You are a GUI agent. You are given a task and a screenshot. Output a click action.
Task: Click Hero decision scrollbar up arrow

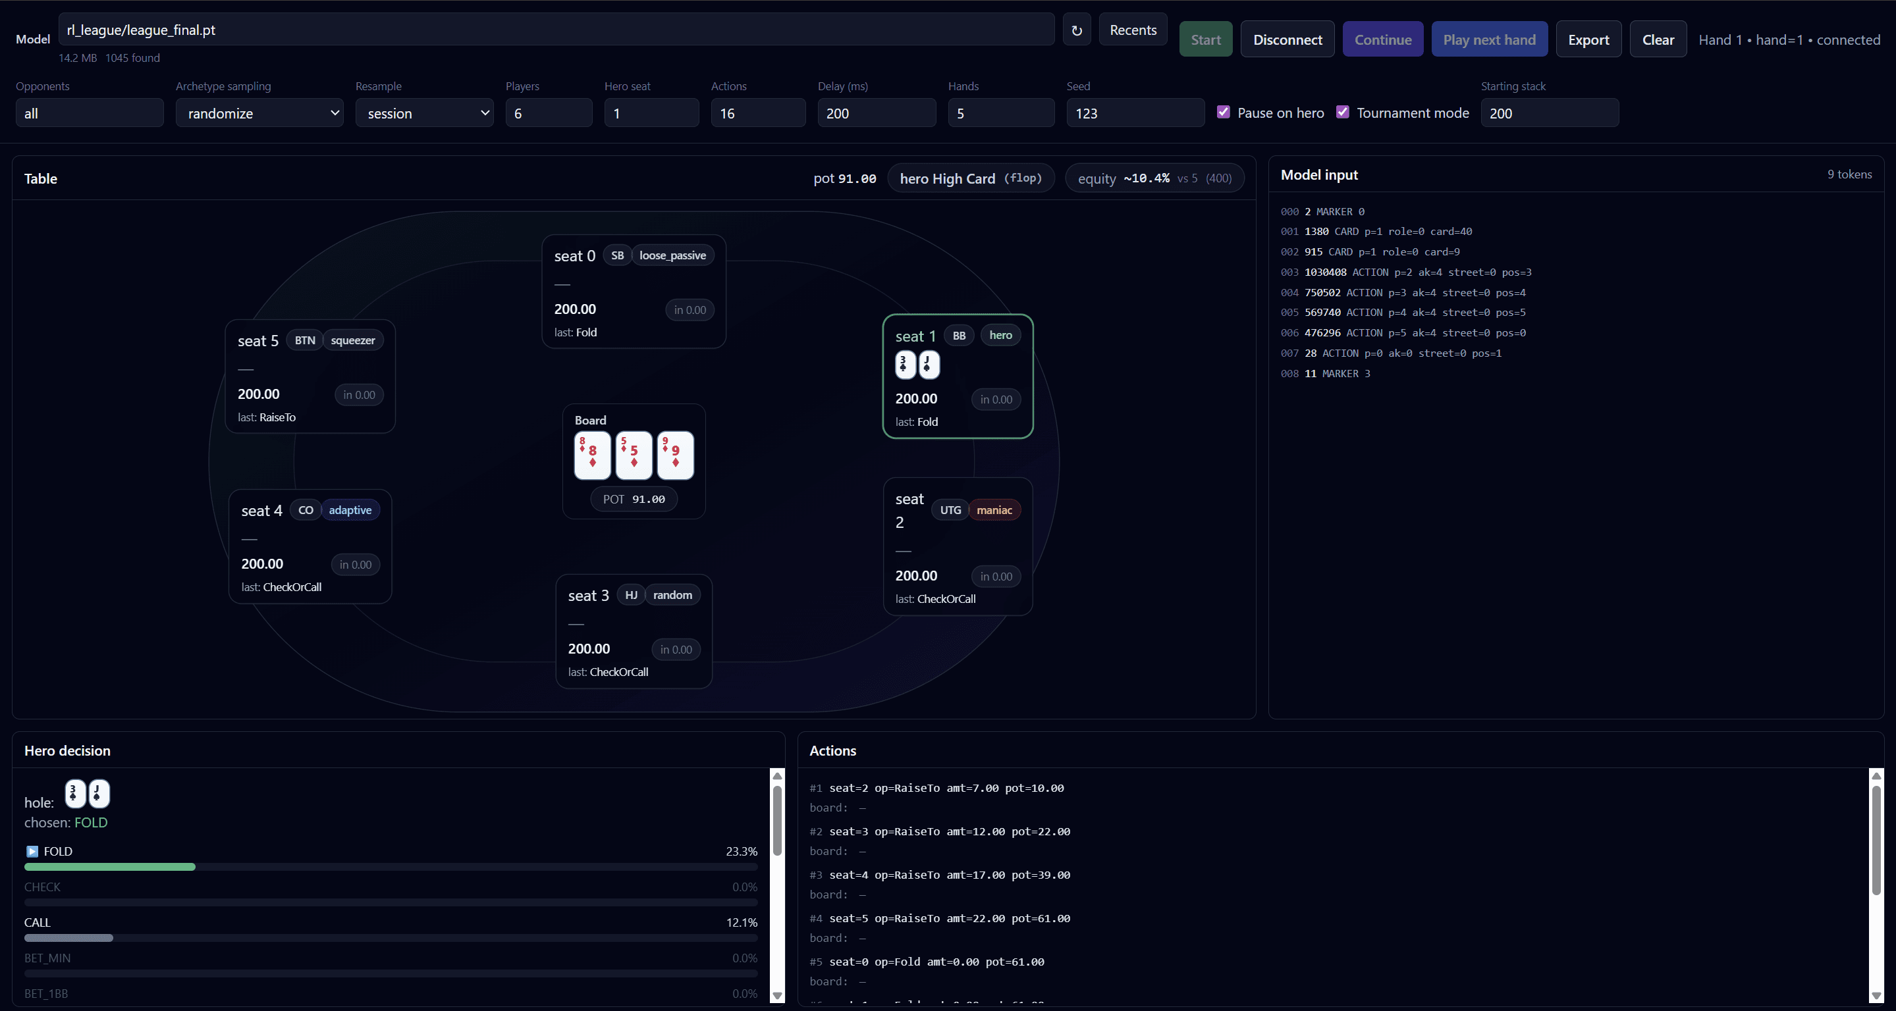point(776,775)
